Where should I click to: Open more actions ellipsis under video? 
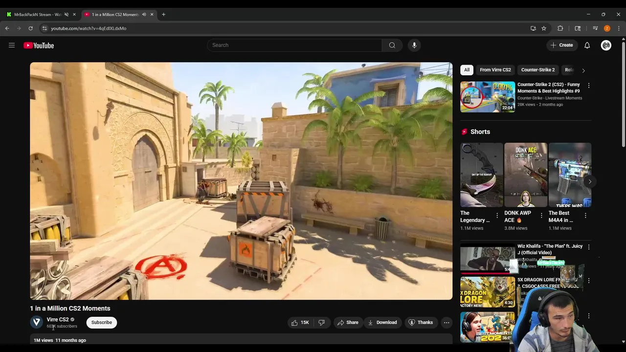coord(447,323)
